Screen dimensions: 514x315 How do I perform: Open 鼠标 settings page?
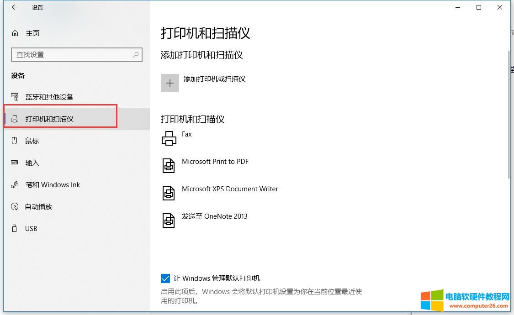[77, 141]
